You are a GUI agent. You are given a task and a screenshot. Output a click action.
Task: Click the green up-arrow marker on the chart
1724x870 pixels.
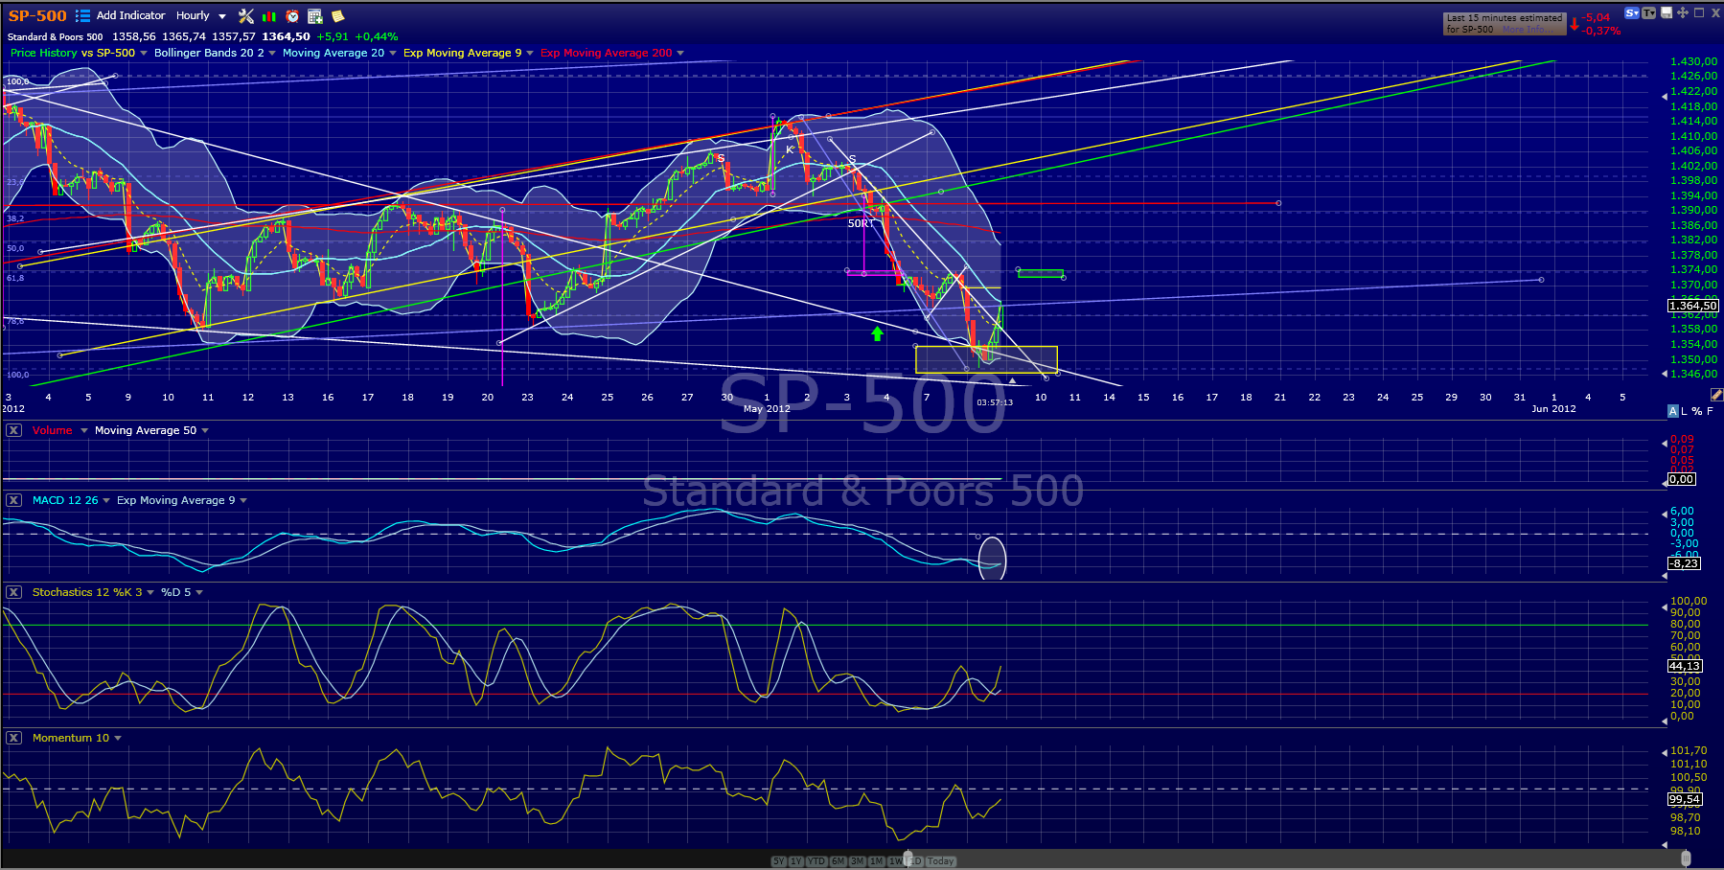877,333
